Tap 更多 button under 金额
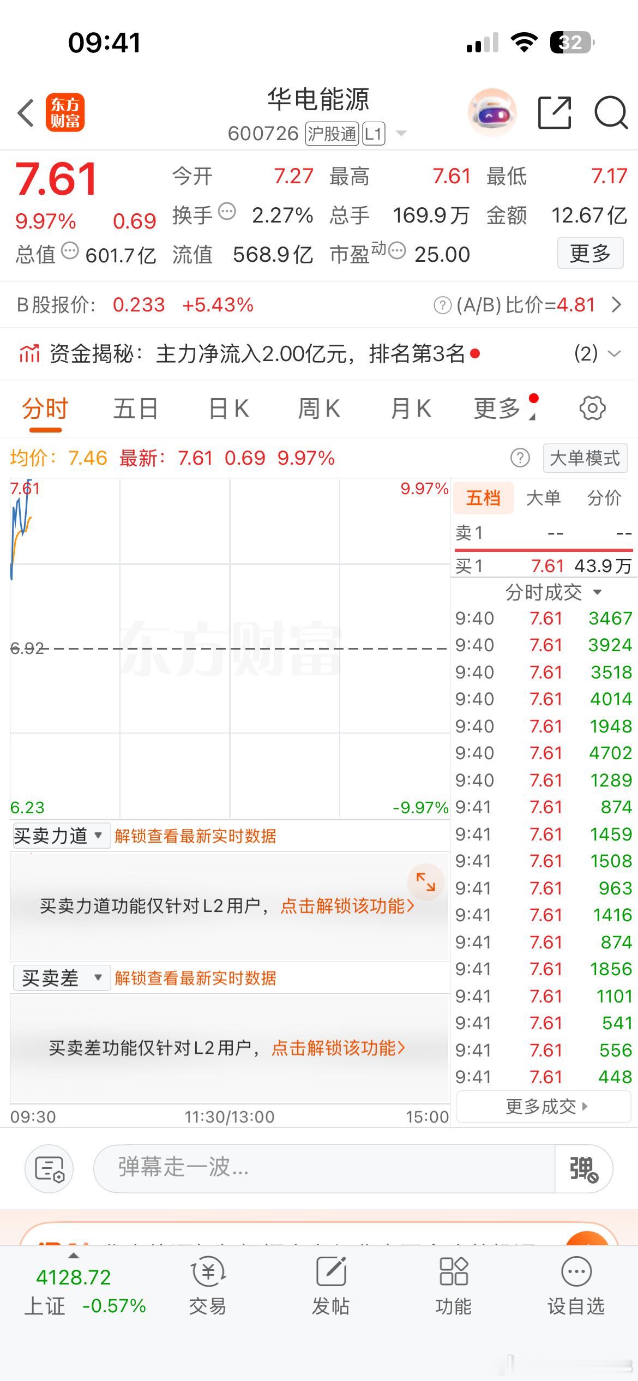638x1381 pixels. click(x=590, y=253)
